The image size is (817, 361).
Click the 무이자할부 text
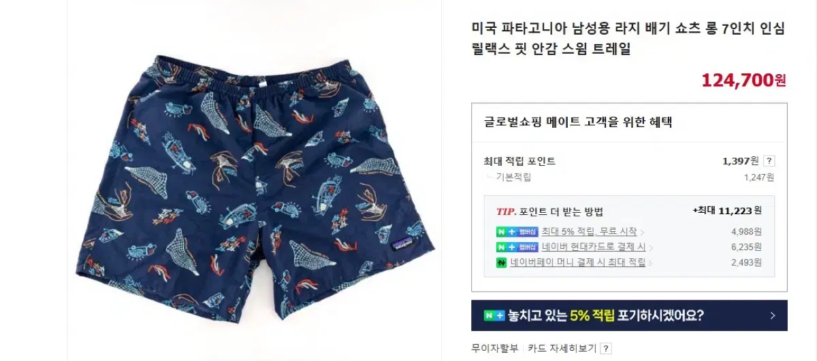tap(495, 349)
